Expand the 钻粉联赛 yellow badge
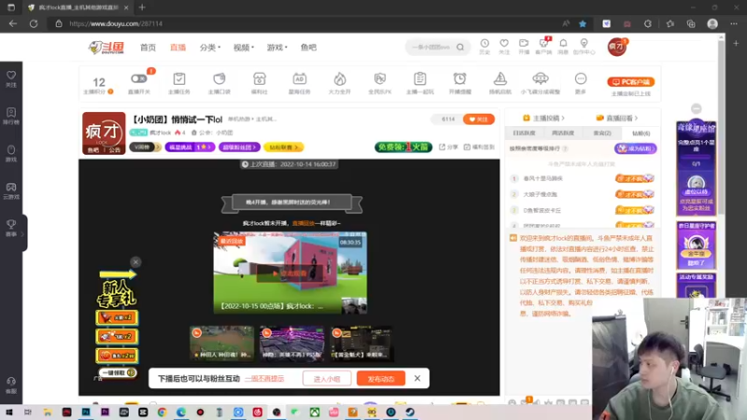The width and height of the screenshot is (747, 420). [x=284, y=147]
